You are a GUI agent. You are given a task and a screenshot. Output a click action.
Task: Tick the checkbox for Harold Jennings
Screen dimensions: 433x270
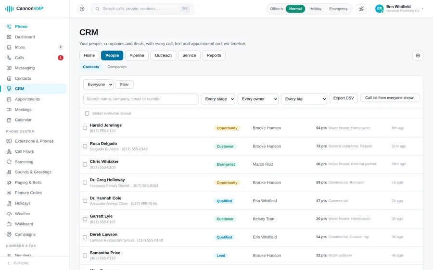[x=85, y=128]
